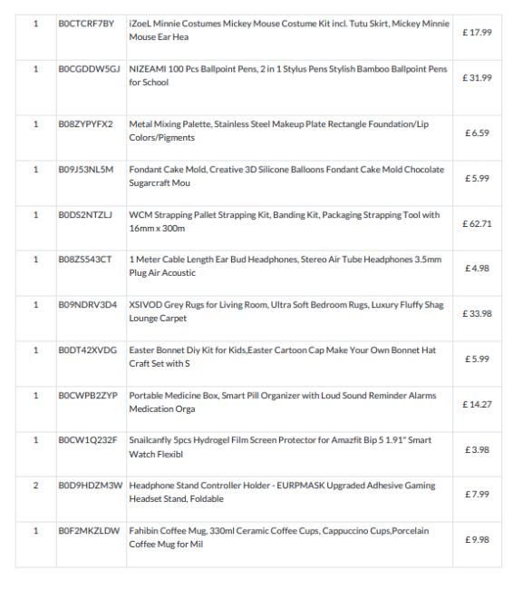Click the Fondant Cake Mold item text

[286, 176]
